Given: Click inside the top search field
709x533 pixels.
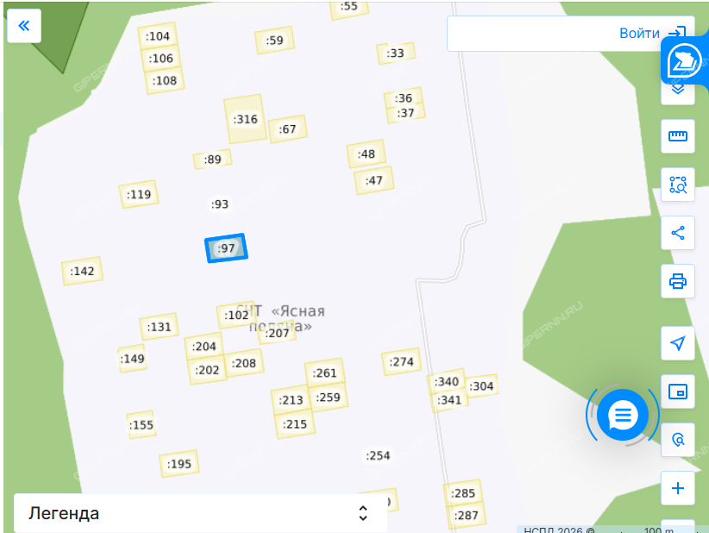Looking at the screenshot, I should pyautogui.click(x=531, y=34).
